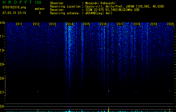Click the 2315 time marker

click(86, 24)
